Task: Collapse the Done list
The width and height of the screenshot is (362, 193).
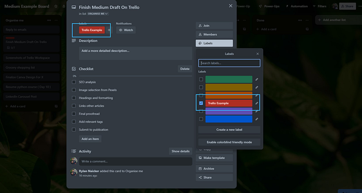Action: (x=300, y=20)
